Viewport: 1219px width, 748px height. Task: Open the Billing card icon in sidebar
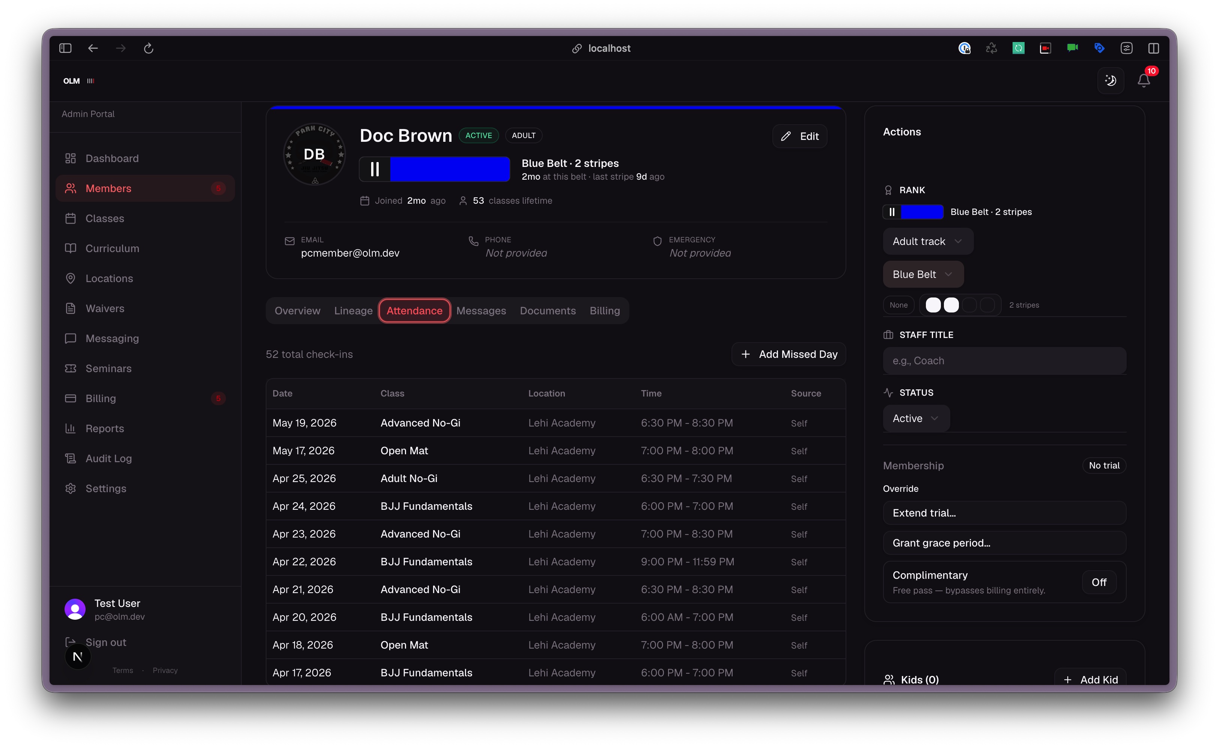click(71, 398)
